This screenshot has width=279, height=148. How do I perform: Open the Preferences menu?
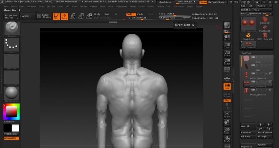[x=121, y=6]
